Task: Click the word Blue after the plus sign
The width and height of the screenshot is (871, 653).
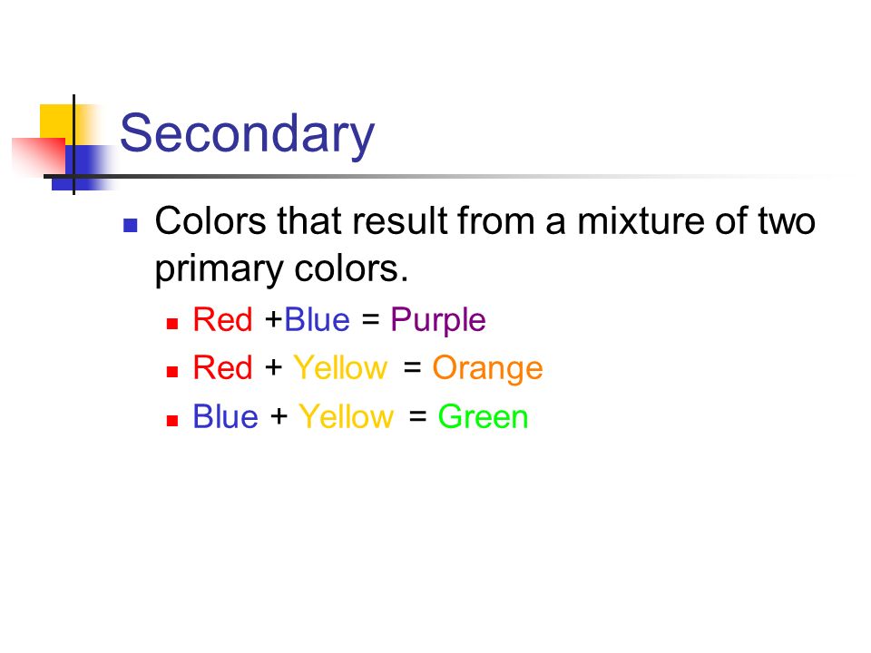Action: pos(318,320)
